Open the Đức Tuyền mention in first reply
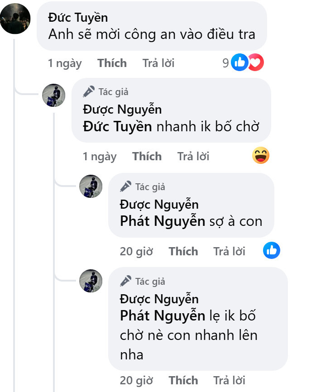Image resolution: width=316 pixels, height=392 pixels. [118, 127]
